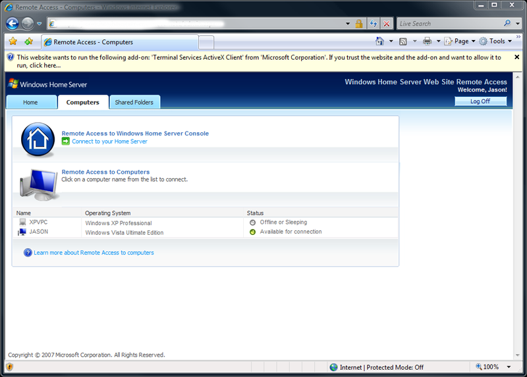Click the page vertical scrollbar down arrow

(518, 355)
